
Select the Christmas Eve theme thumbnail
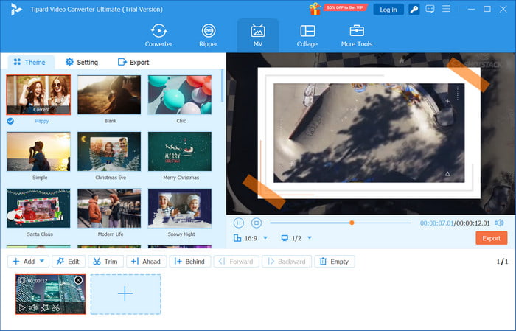(108, 151)
